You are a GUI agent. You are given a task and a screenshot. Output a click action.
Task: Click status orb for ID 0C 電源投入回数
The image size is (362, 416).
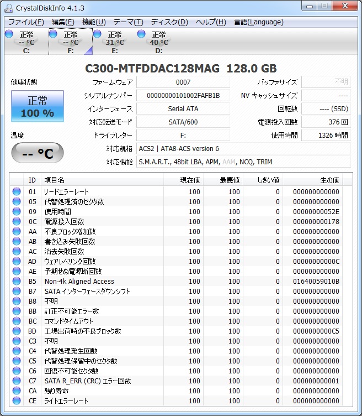17,221
